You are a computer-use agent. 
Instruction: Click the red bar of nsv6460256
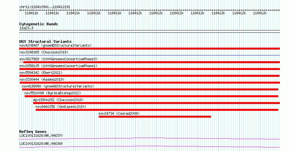[157, 110]
